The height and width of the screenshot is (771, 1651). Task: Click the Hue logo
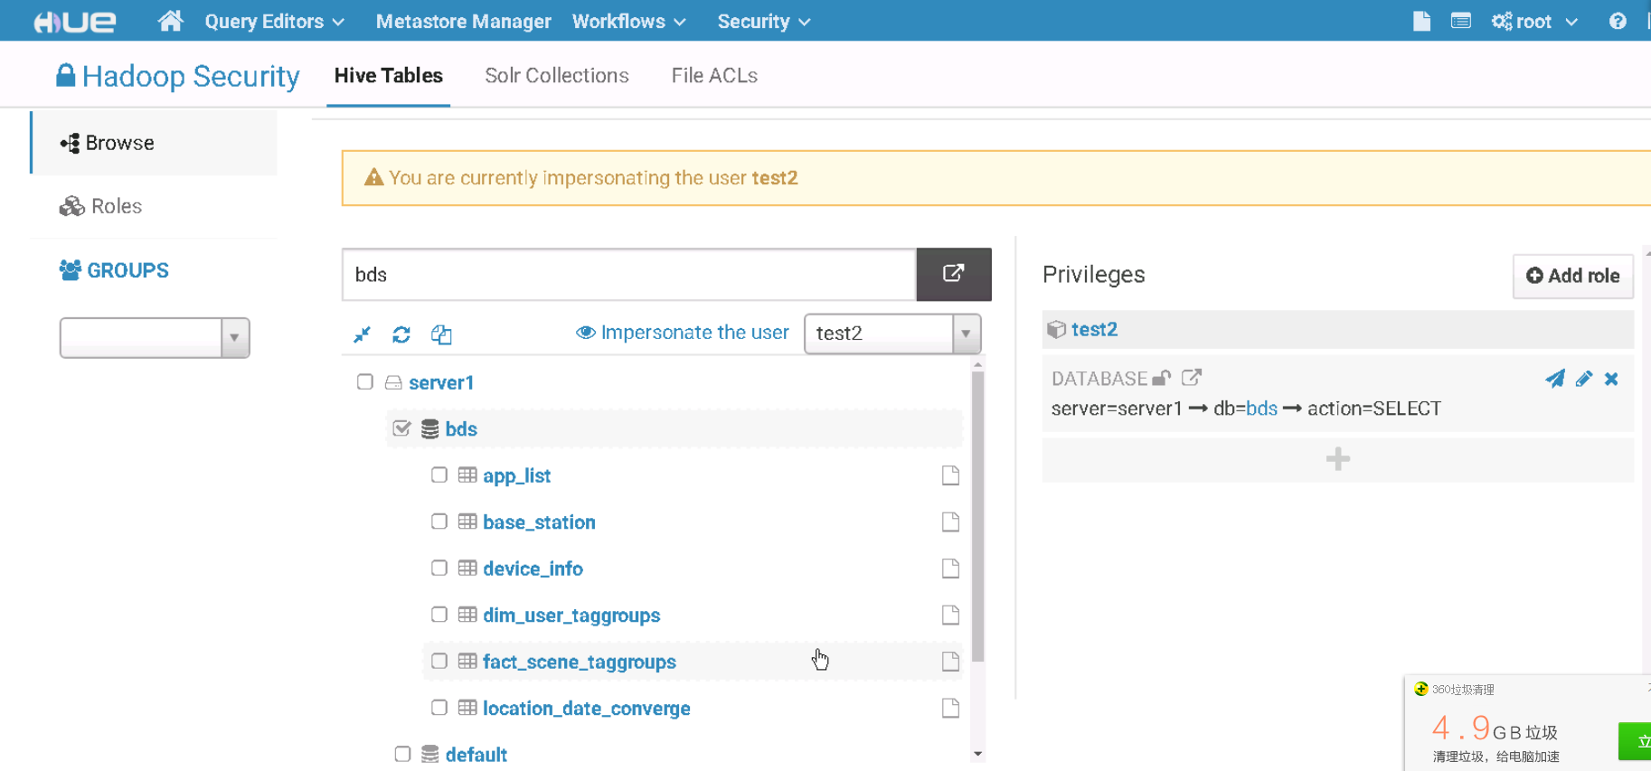pyautogui.click(x=74, y=22)
